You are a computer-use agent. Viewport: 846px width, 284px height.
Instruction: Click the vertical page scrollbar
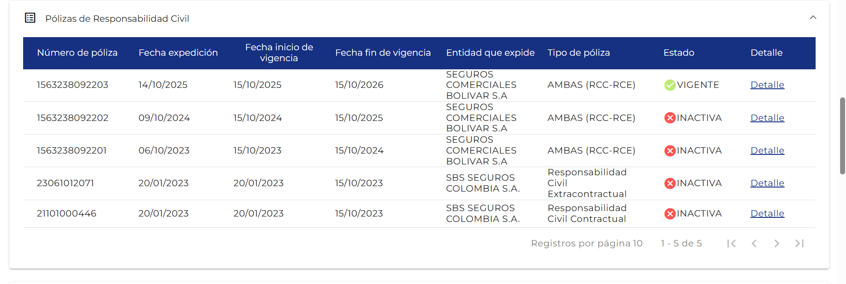pyautogui.click(x=842, y=136)
